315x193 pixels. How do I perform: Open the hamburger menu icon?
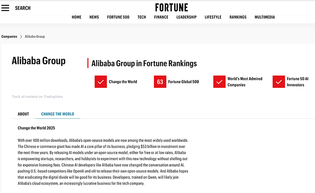click(x=5, y=8)
